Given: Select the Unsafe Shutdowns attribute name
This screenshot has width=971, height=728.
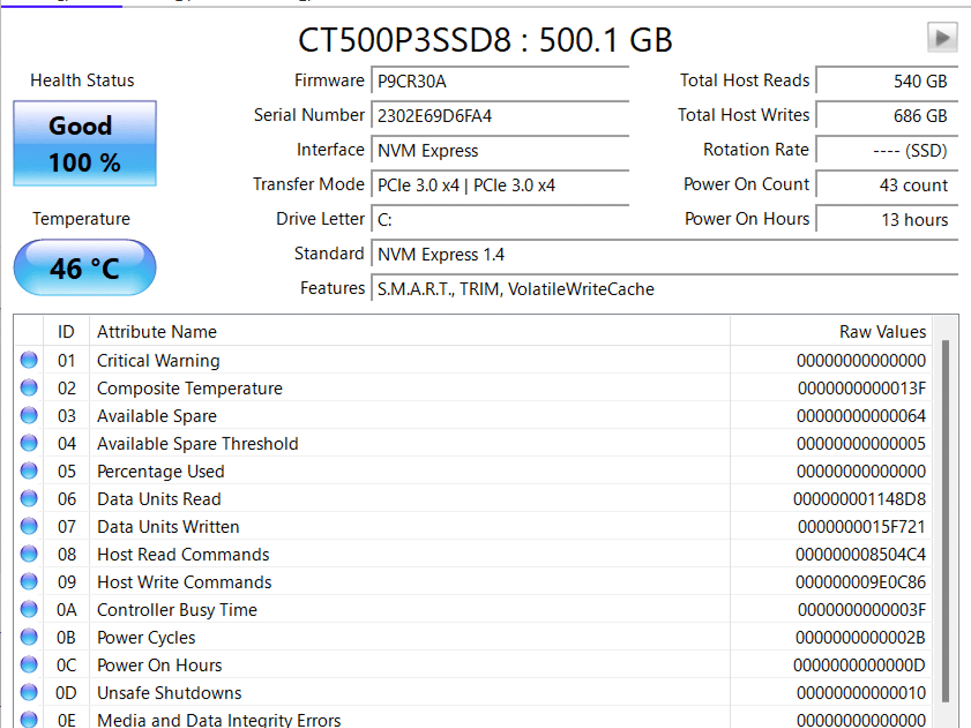Looking at the screenshot, I should [169, 692].
